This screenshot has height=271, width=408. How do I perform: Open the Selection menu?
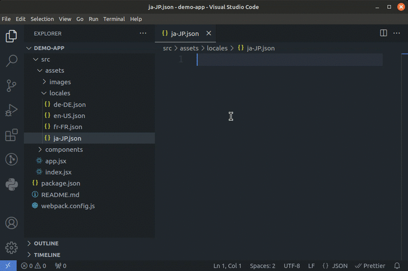point(42,19)
